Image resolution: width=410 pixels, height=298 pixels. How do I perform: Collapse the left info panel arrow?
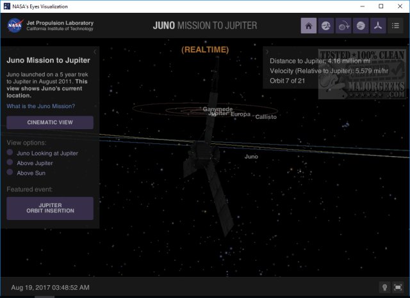[95, 52]
